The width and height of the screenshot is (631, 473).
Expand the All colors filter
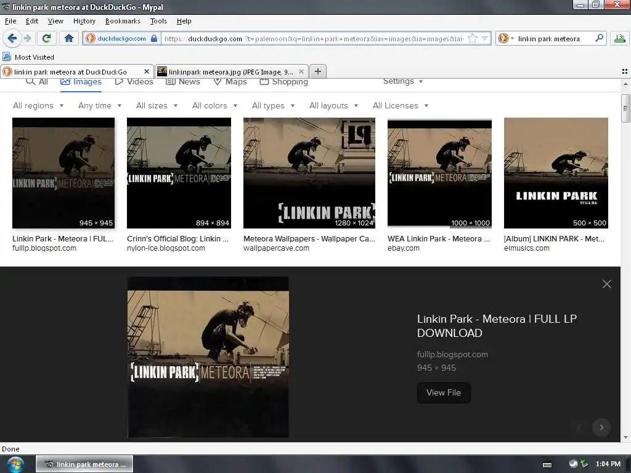[215, 105]
